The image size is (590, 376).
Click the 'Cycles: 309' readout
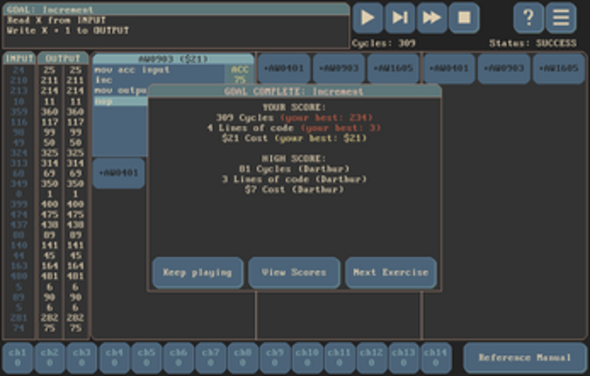(x=384, y=43)
